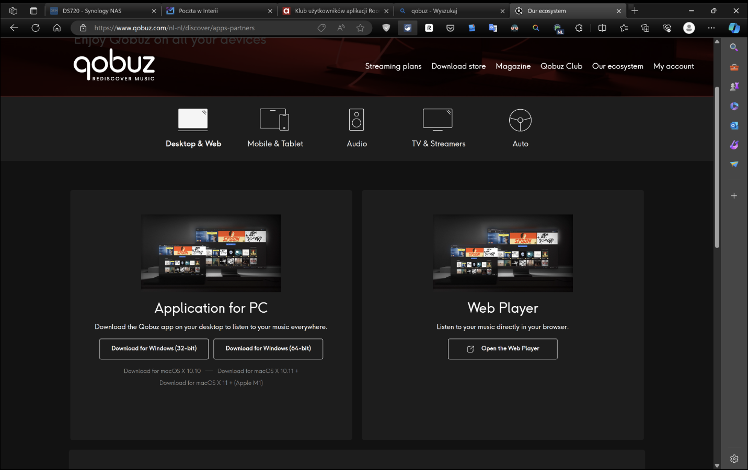Toggle split screen view
Viewport: 748px width, 470px height.
(x=602, y=28)
